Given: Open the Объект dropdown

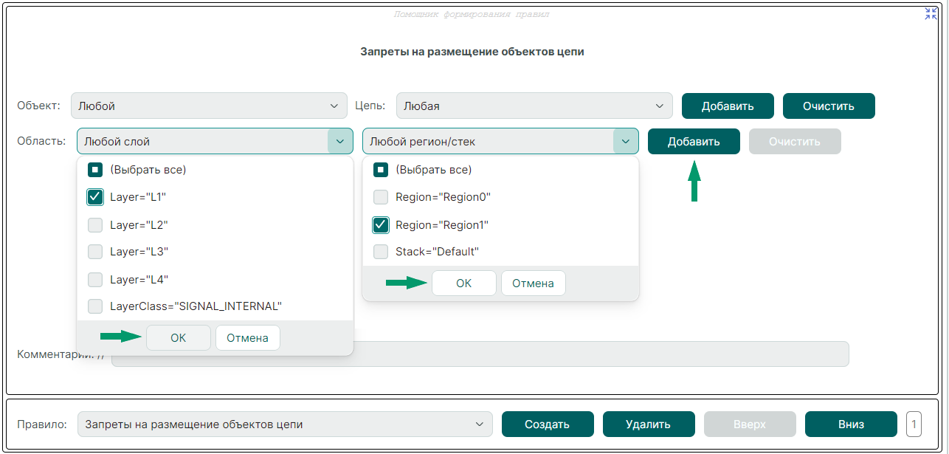Looking at the screenshot, I should [x=209, y=106].
